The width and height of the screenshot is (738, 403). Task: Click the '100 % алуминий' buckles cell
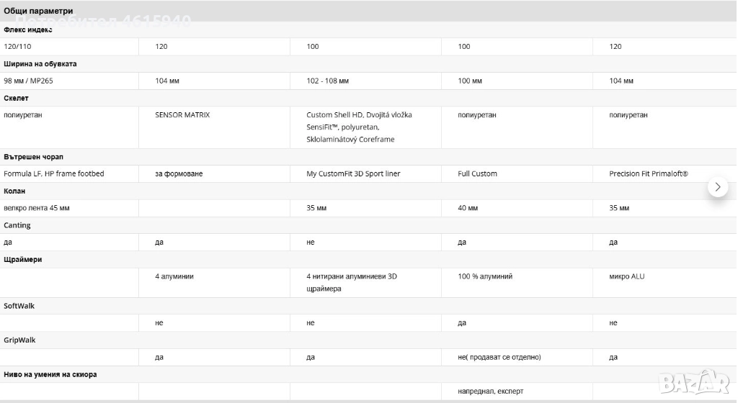coord(485,276)
